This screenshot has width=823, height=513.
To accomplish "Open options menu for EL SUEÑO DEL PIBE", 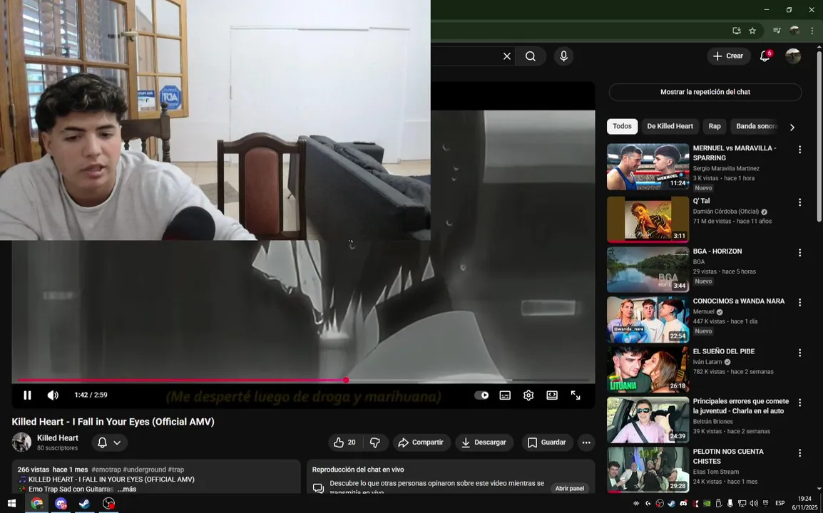I will 799,353.
